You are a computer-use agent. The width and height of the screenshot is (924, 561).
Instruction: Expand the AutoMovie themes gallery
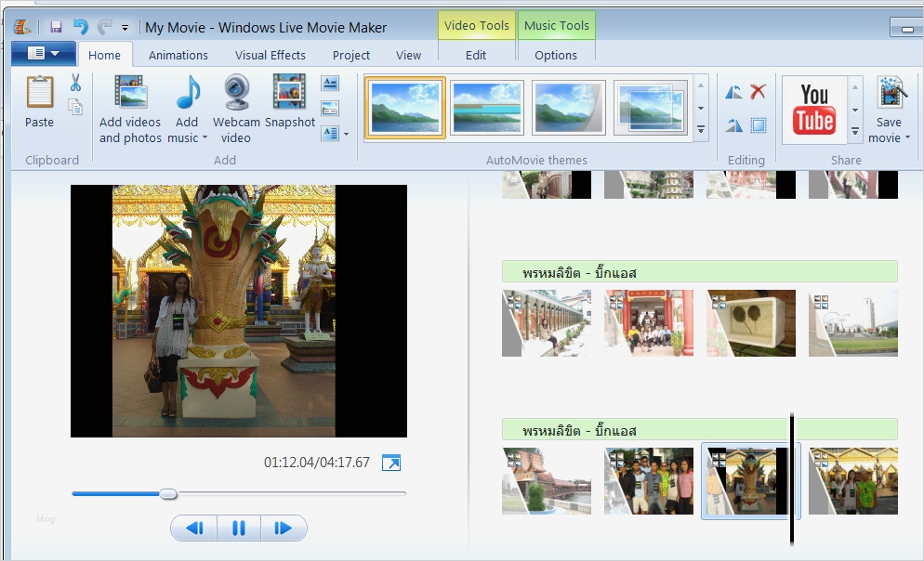pos(701,131)
